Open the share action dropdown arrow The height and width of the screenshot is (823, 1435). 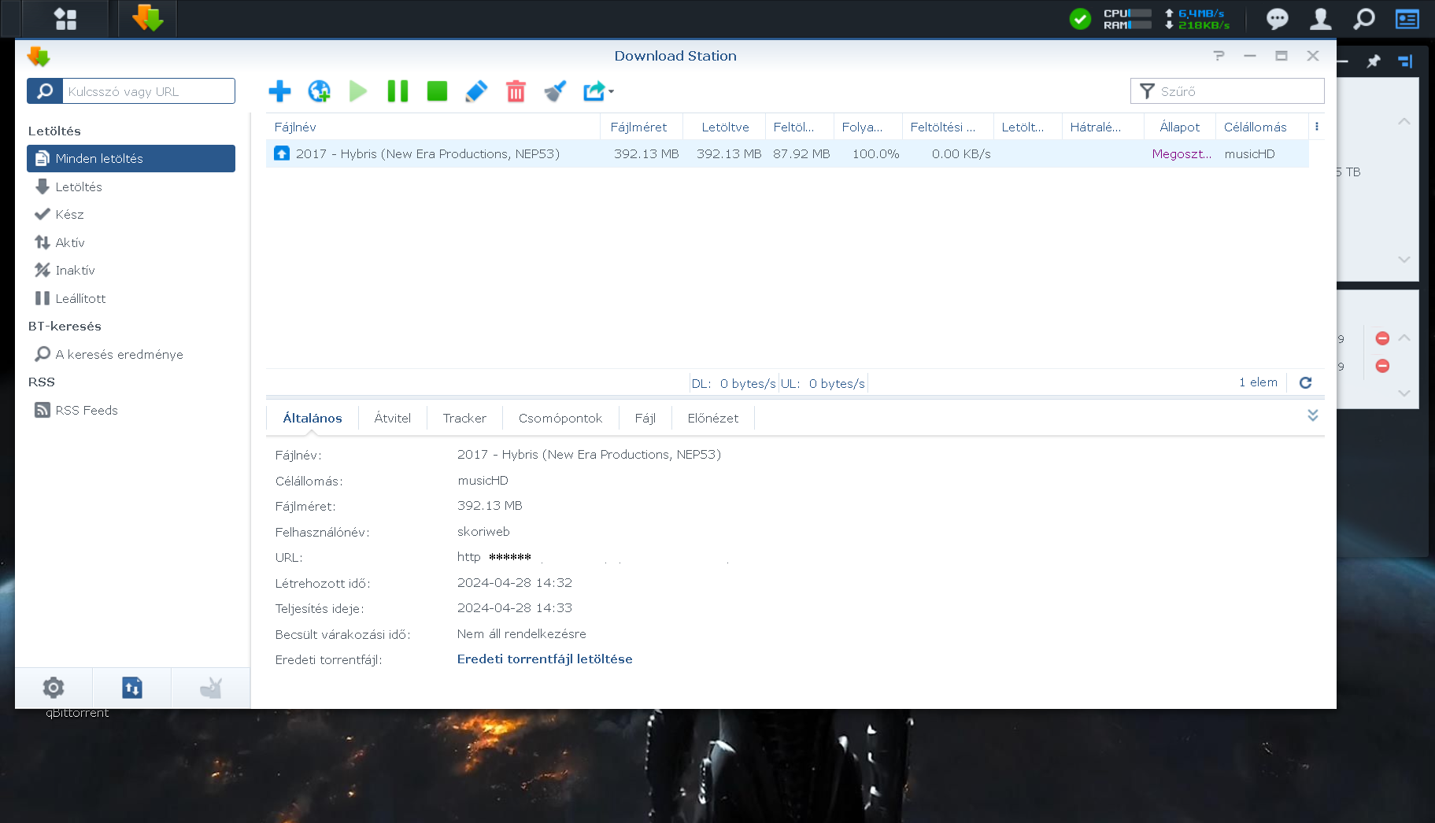coord(611,91)
